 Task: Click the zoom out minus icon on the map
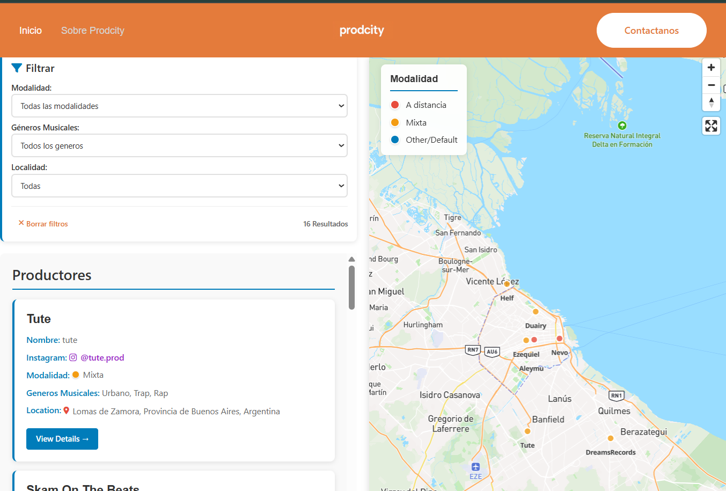click(x=711, y=85)
